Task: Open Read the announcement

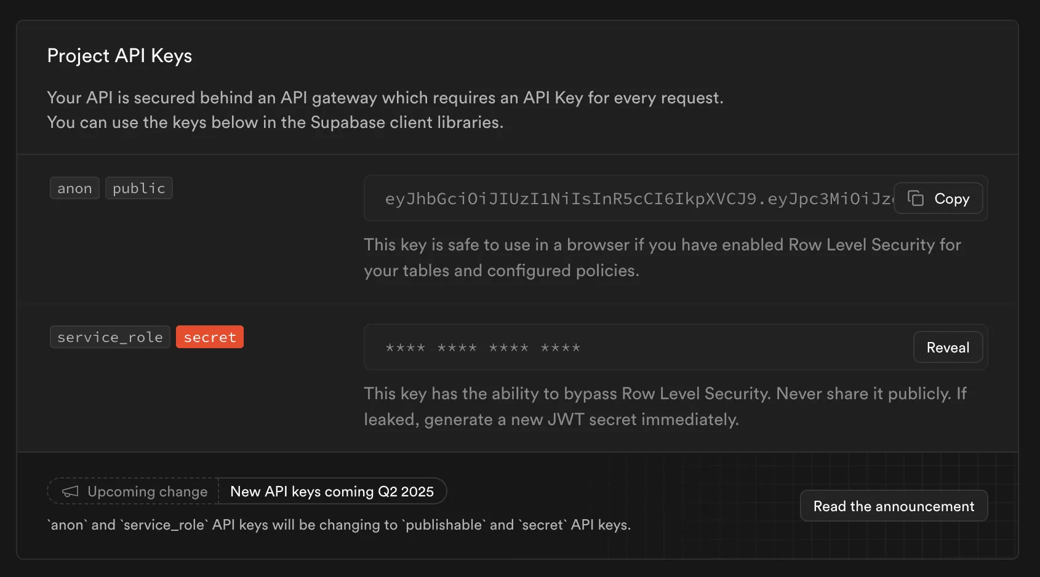Action: [x=893, y=506]
